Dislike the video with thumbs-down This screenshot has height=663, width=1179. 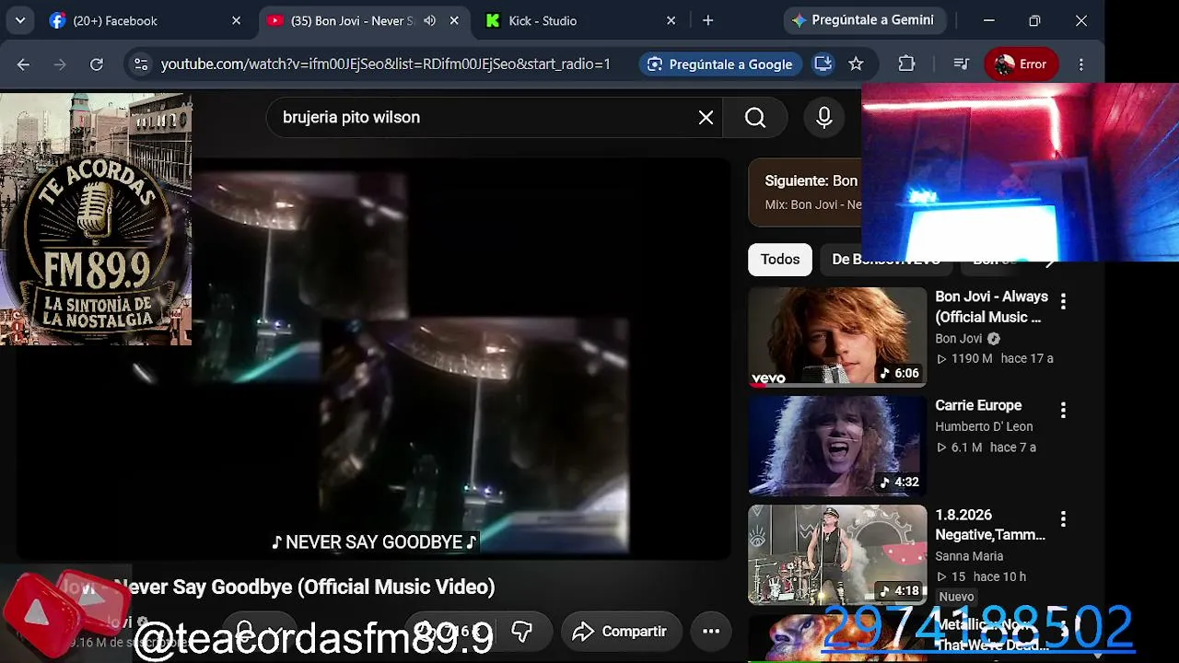[521, 632]
